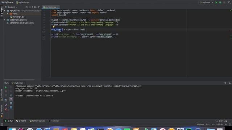Open the Trash in the dock

pyautogui.click(x=220, y=129)
